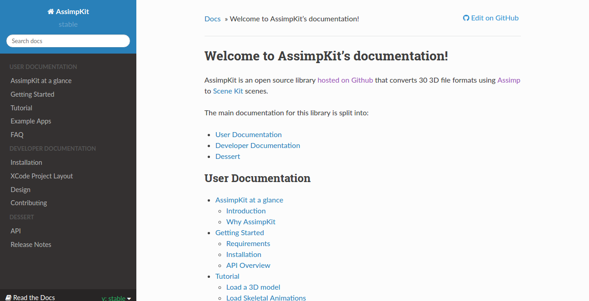Select Design in the sidebar

click(x=20, y=190)
